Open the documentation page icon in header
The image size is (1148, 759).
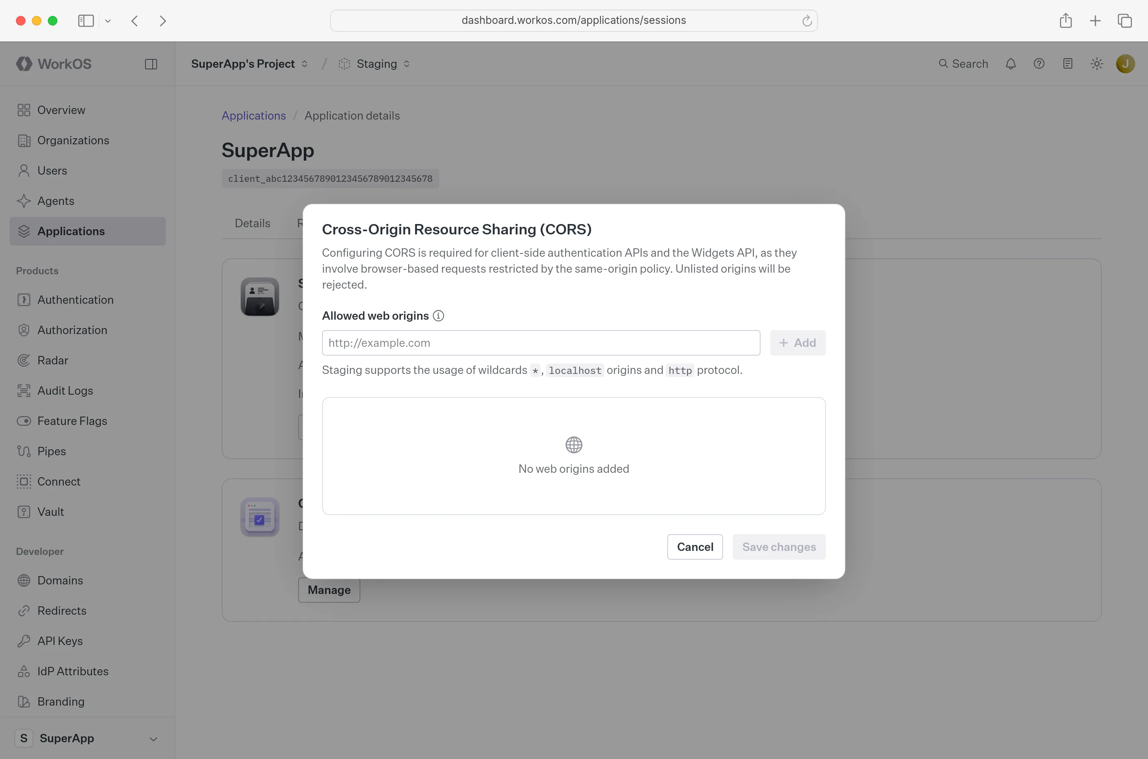point(1067,64)
